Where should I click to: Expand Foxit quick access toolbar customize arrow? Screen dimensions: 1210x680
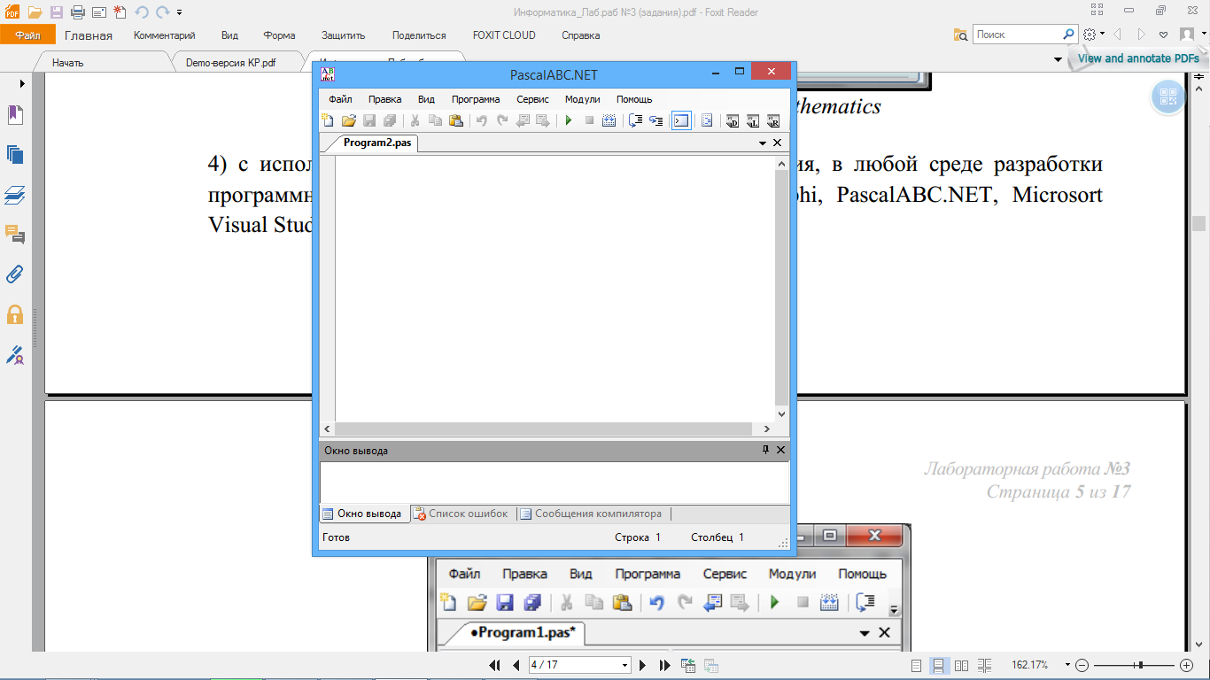pos(180,12)
